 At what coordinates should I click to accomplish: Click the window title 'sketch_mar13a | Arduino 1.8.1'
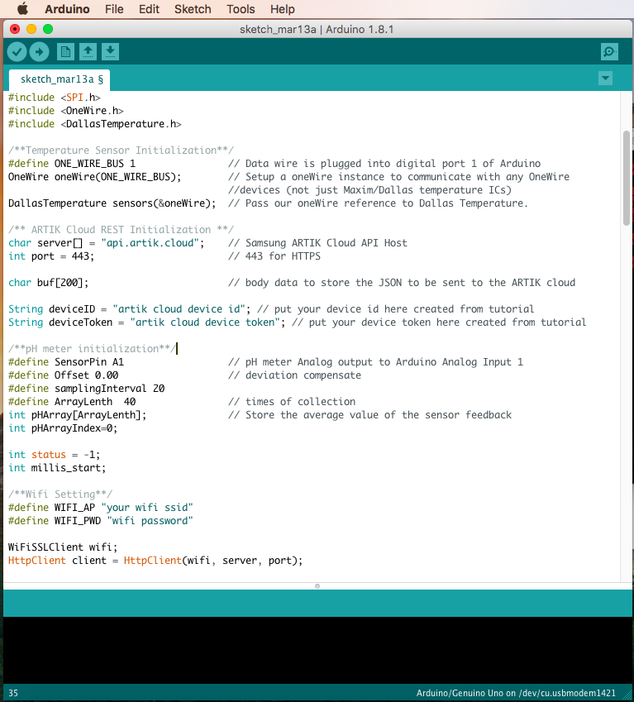[x=317, y=29]
